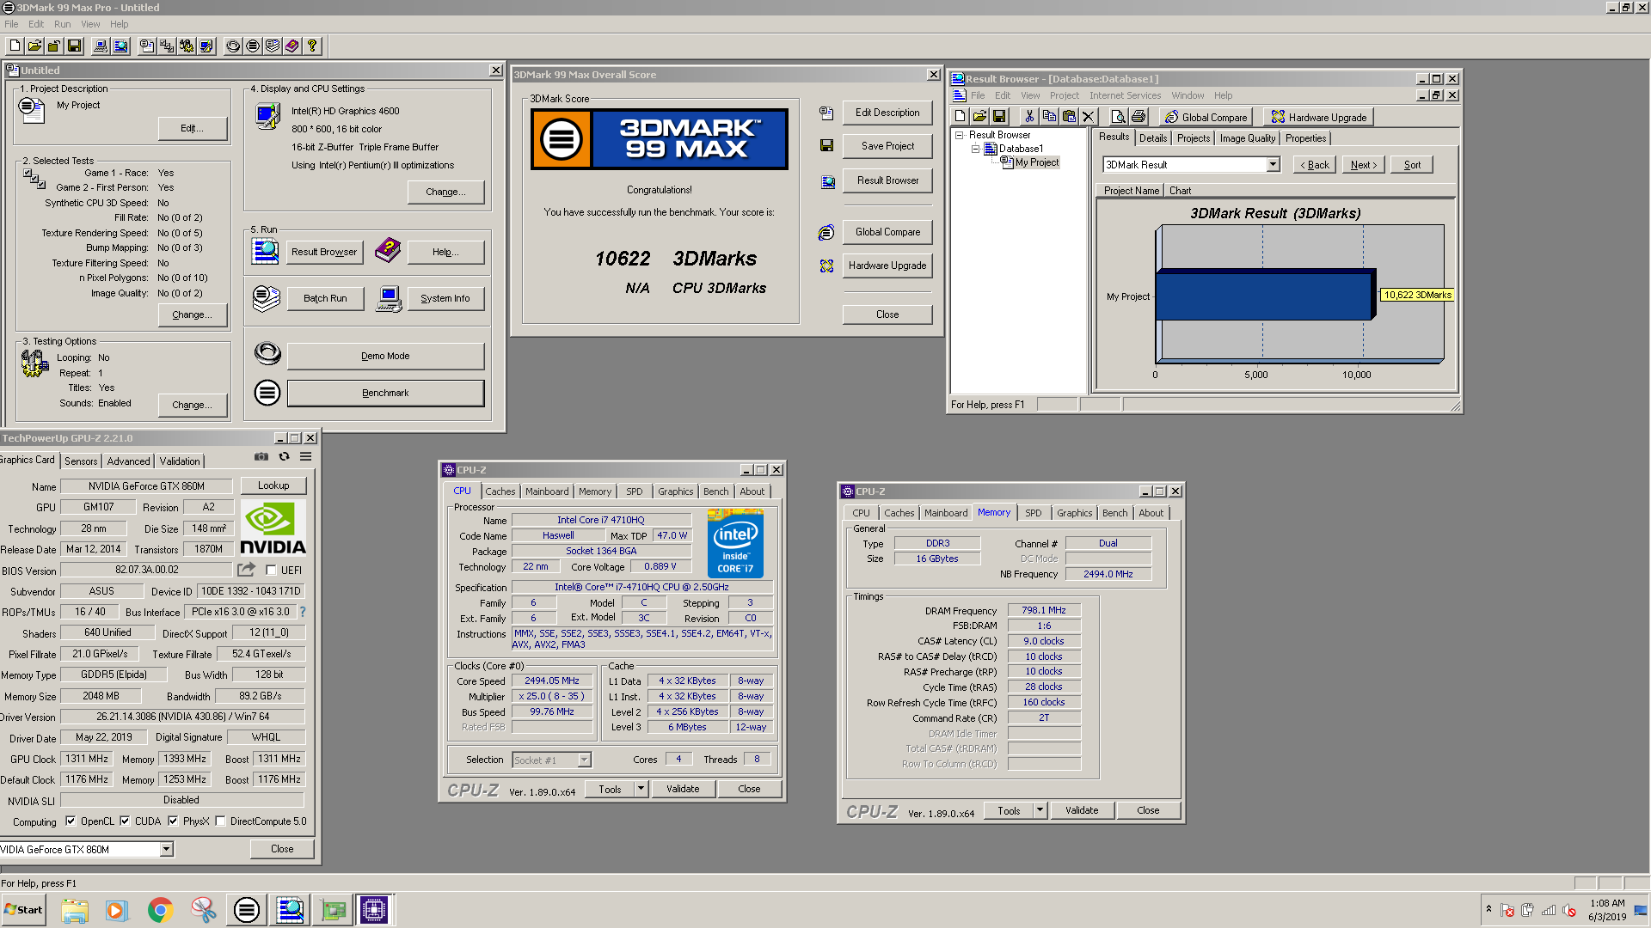Open the GPU-Z hamburger menu icon
Screen dimensions: 1651x928
(305, 456)
